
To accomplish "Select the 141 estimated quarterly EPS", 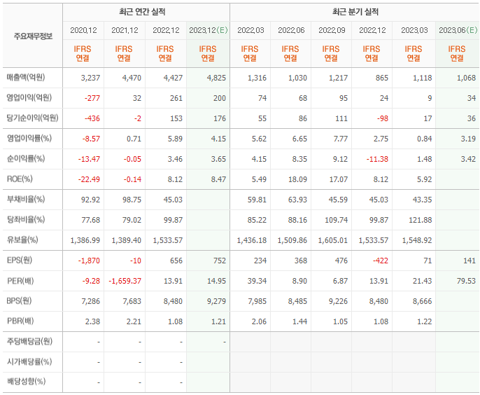I will [470, 261].
